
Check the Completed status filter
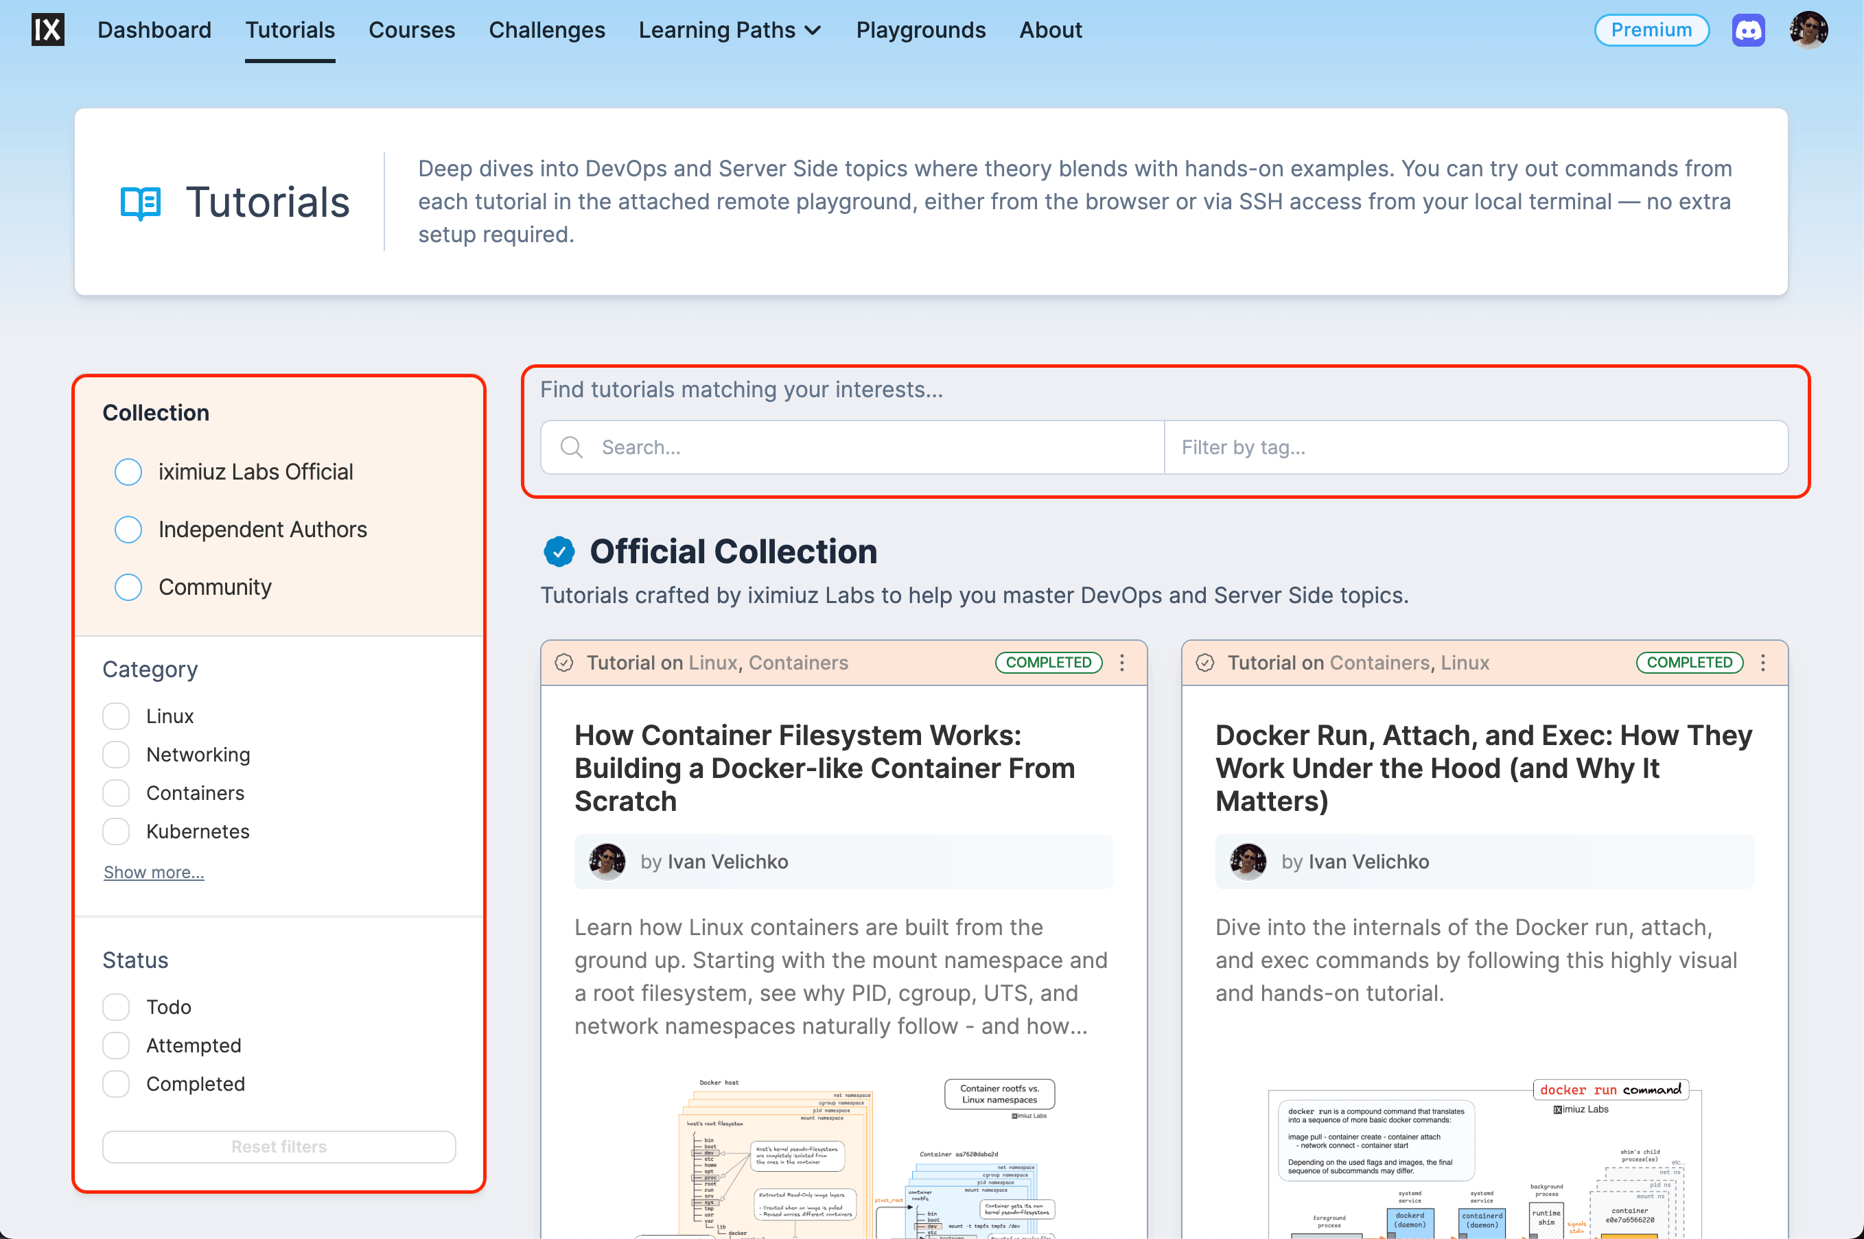click(115, 1083)
